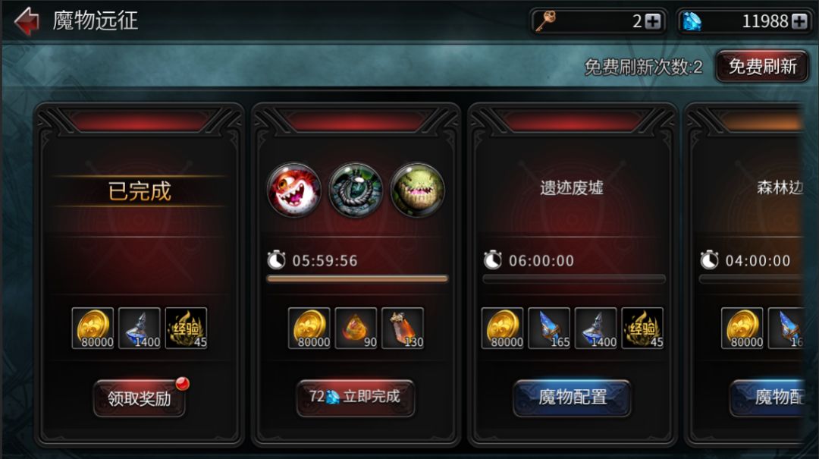Add more diamonds with the plus icon

point(799,21)
